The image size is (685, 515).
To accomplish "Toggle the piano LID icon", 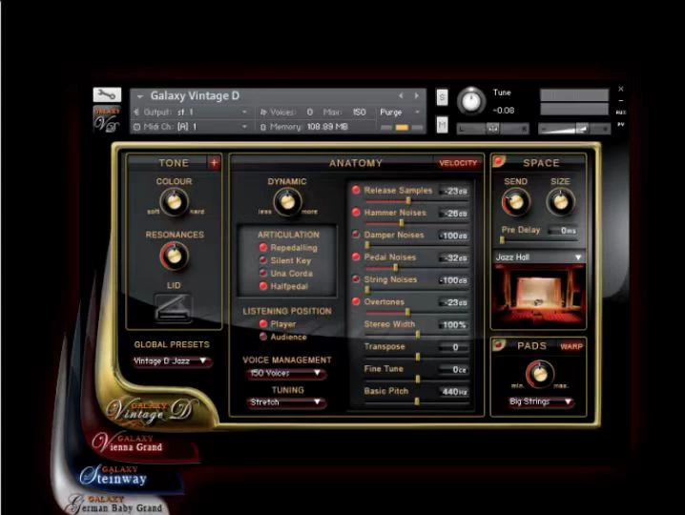I will pyautogui.click(x=173, y=308).
